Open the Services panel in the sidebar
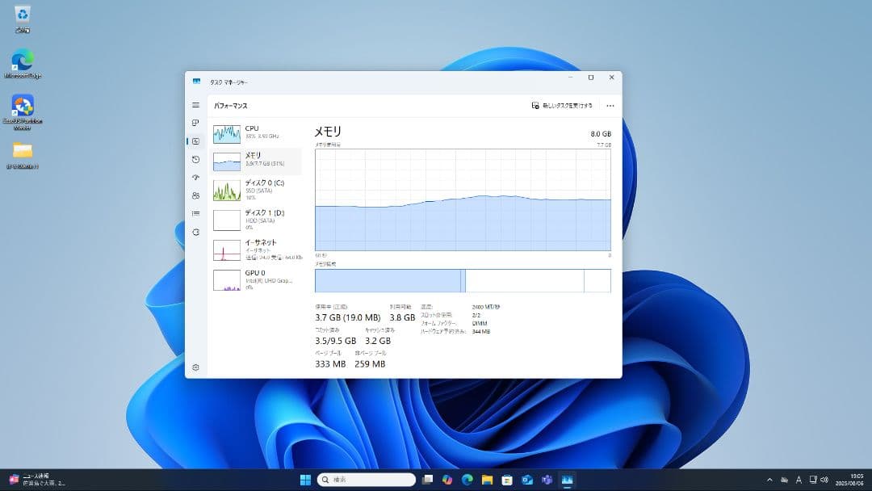Viewport: 872px width, 491px height. (x=195, y=232)
